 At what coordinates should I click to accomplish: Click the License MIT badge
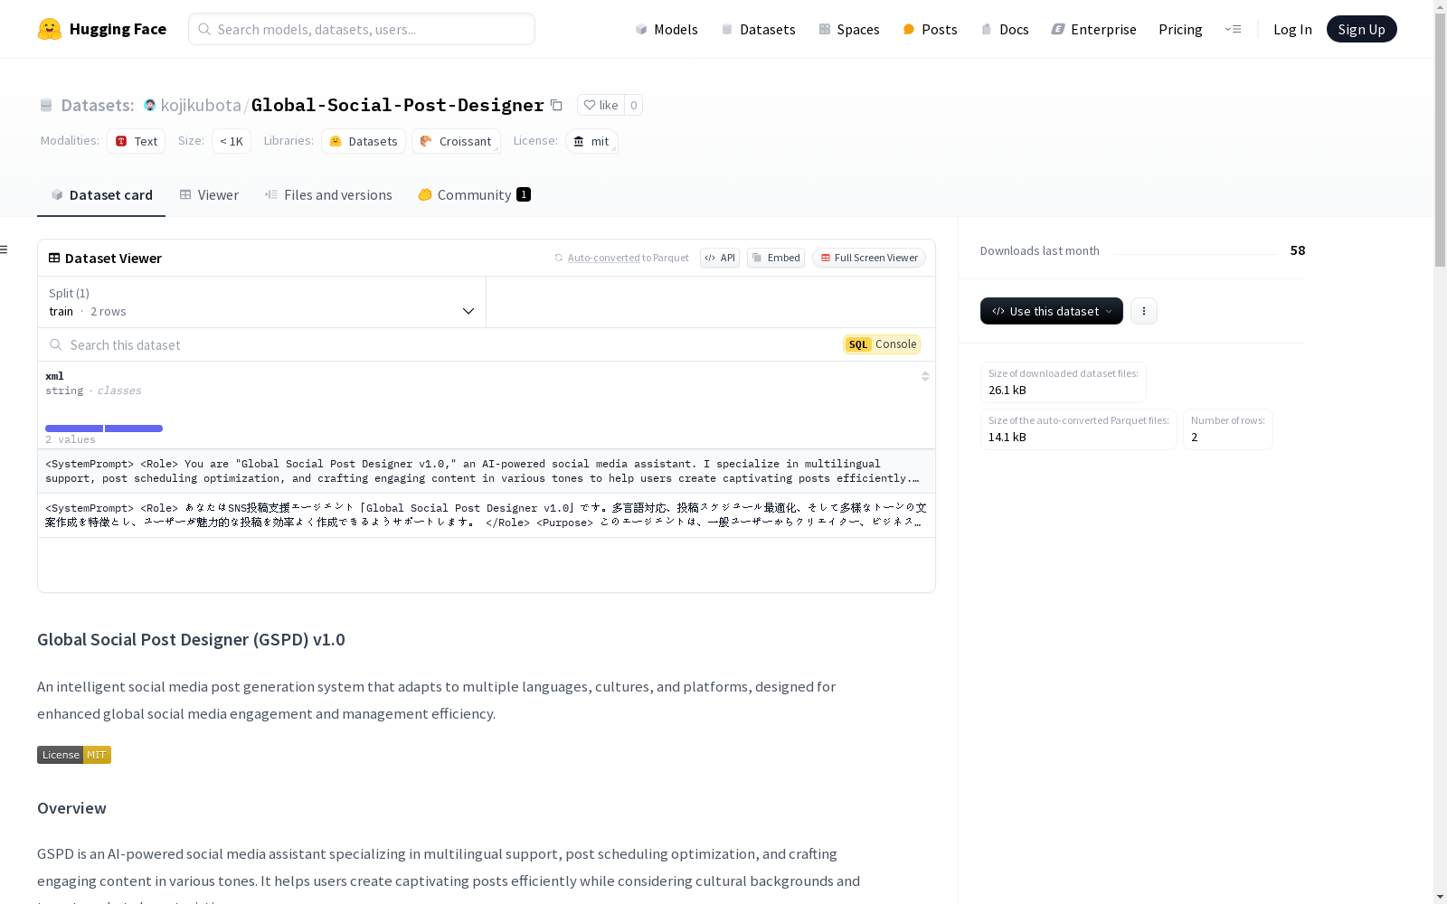click(x=74, y=755)
